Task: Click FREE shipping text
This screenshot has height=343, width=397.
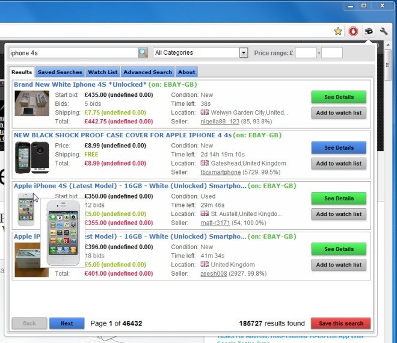Action: (91, 154)
